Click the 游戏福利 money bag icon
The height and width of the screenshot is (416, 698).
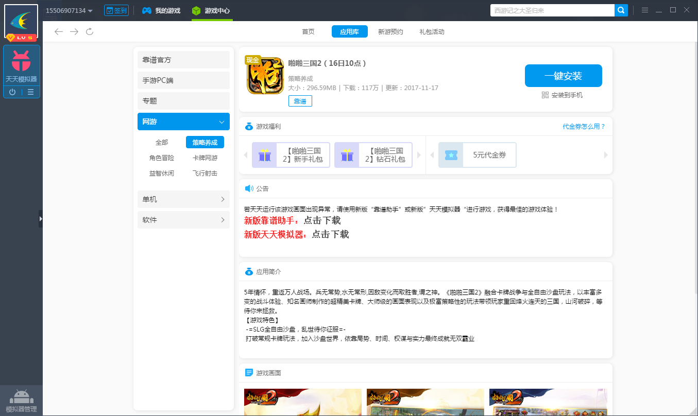coord(249,126)
